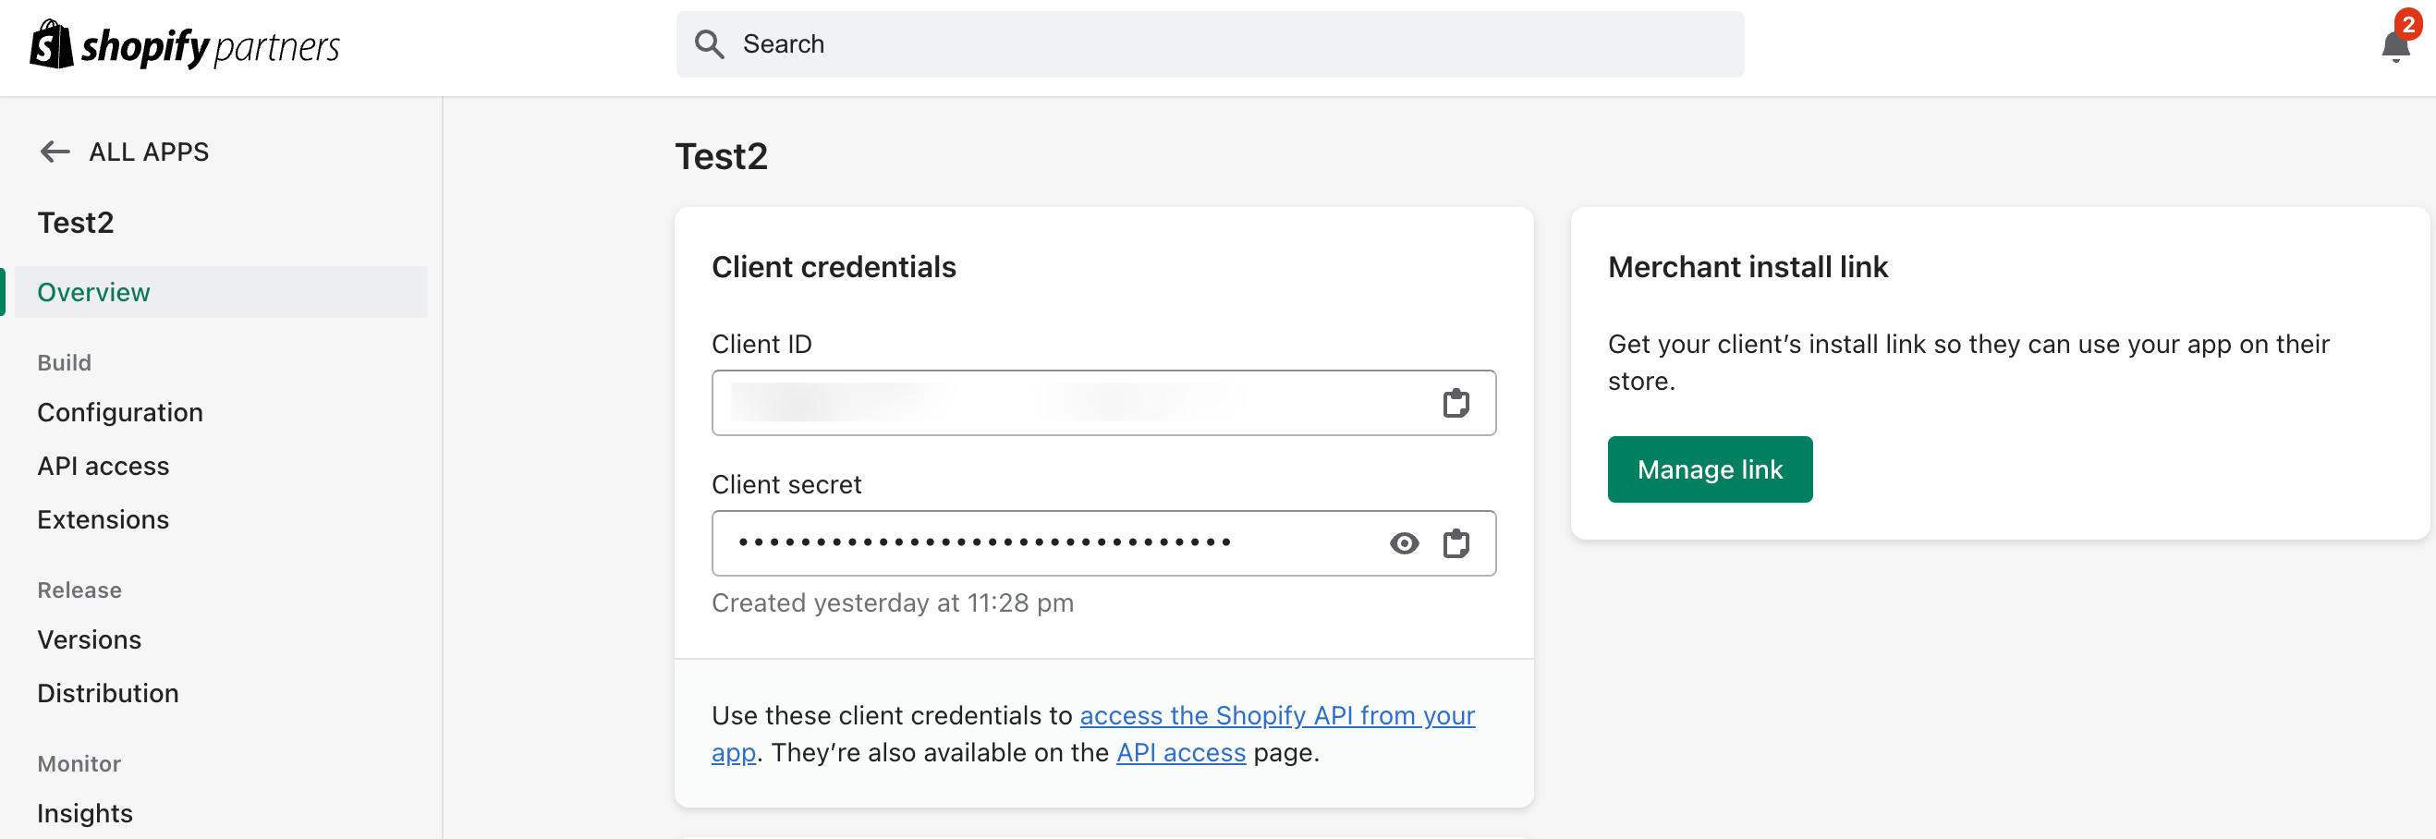2436x839 pixels.
Task: Go to API access in sidebar
Action: point(104,467)
